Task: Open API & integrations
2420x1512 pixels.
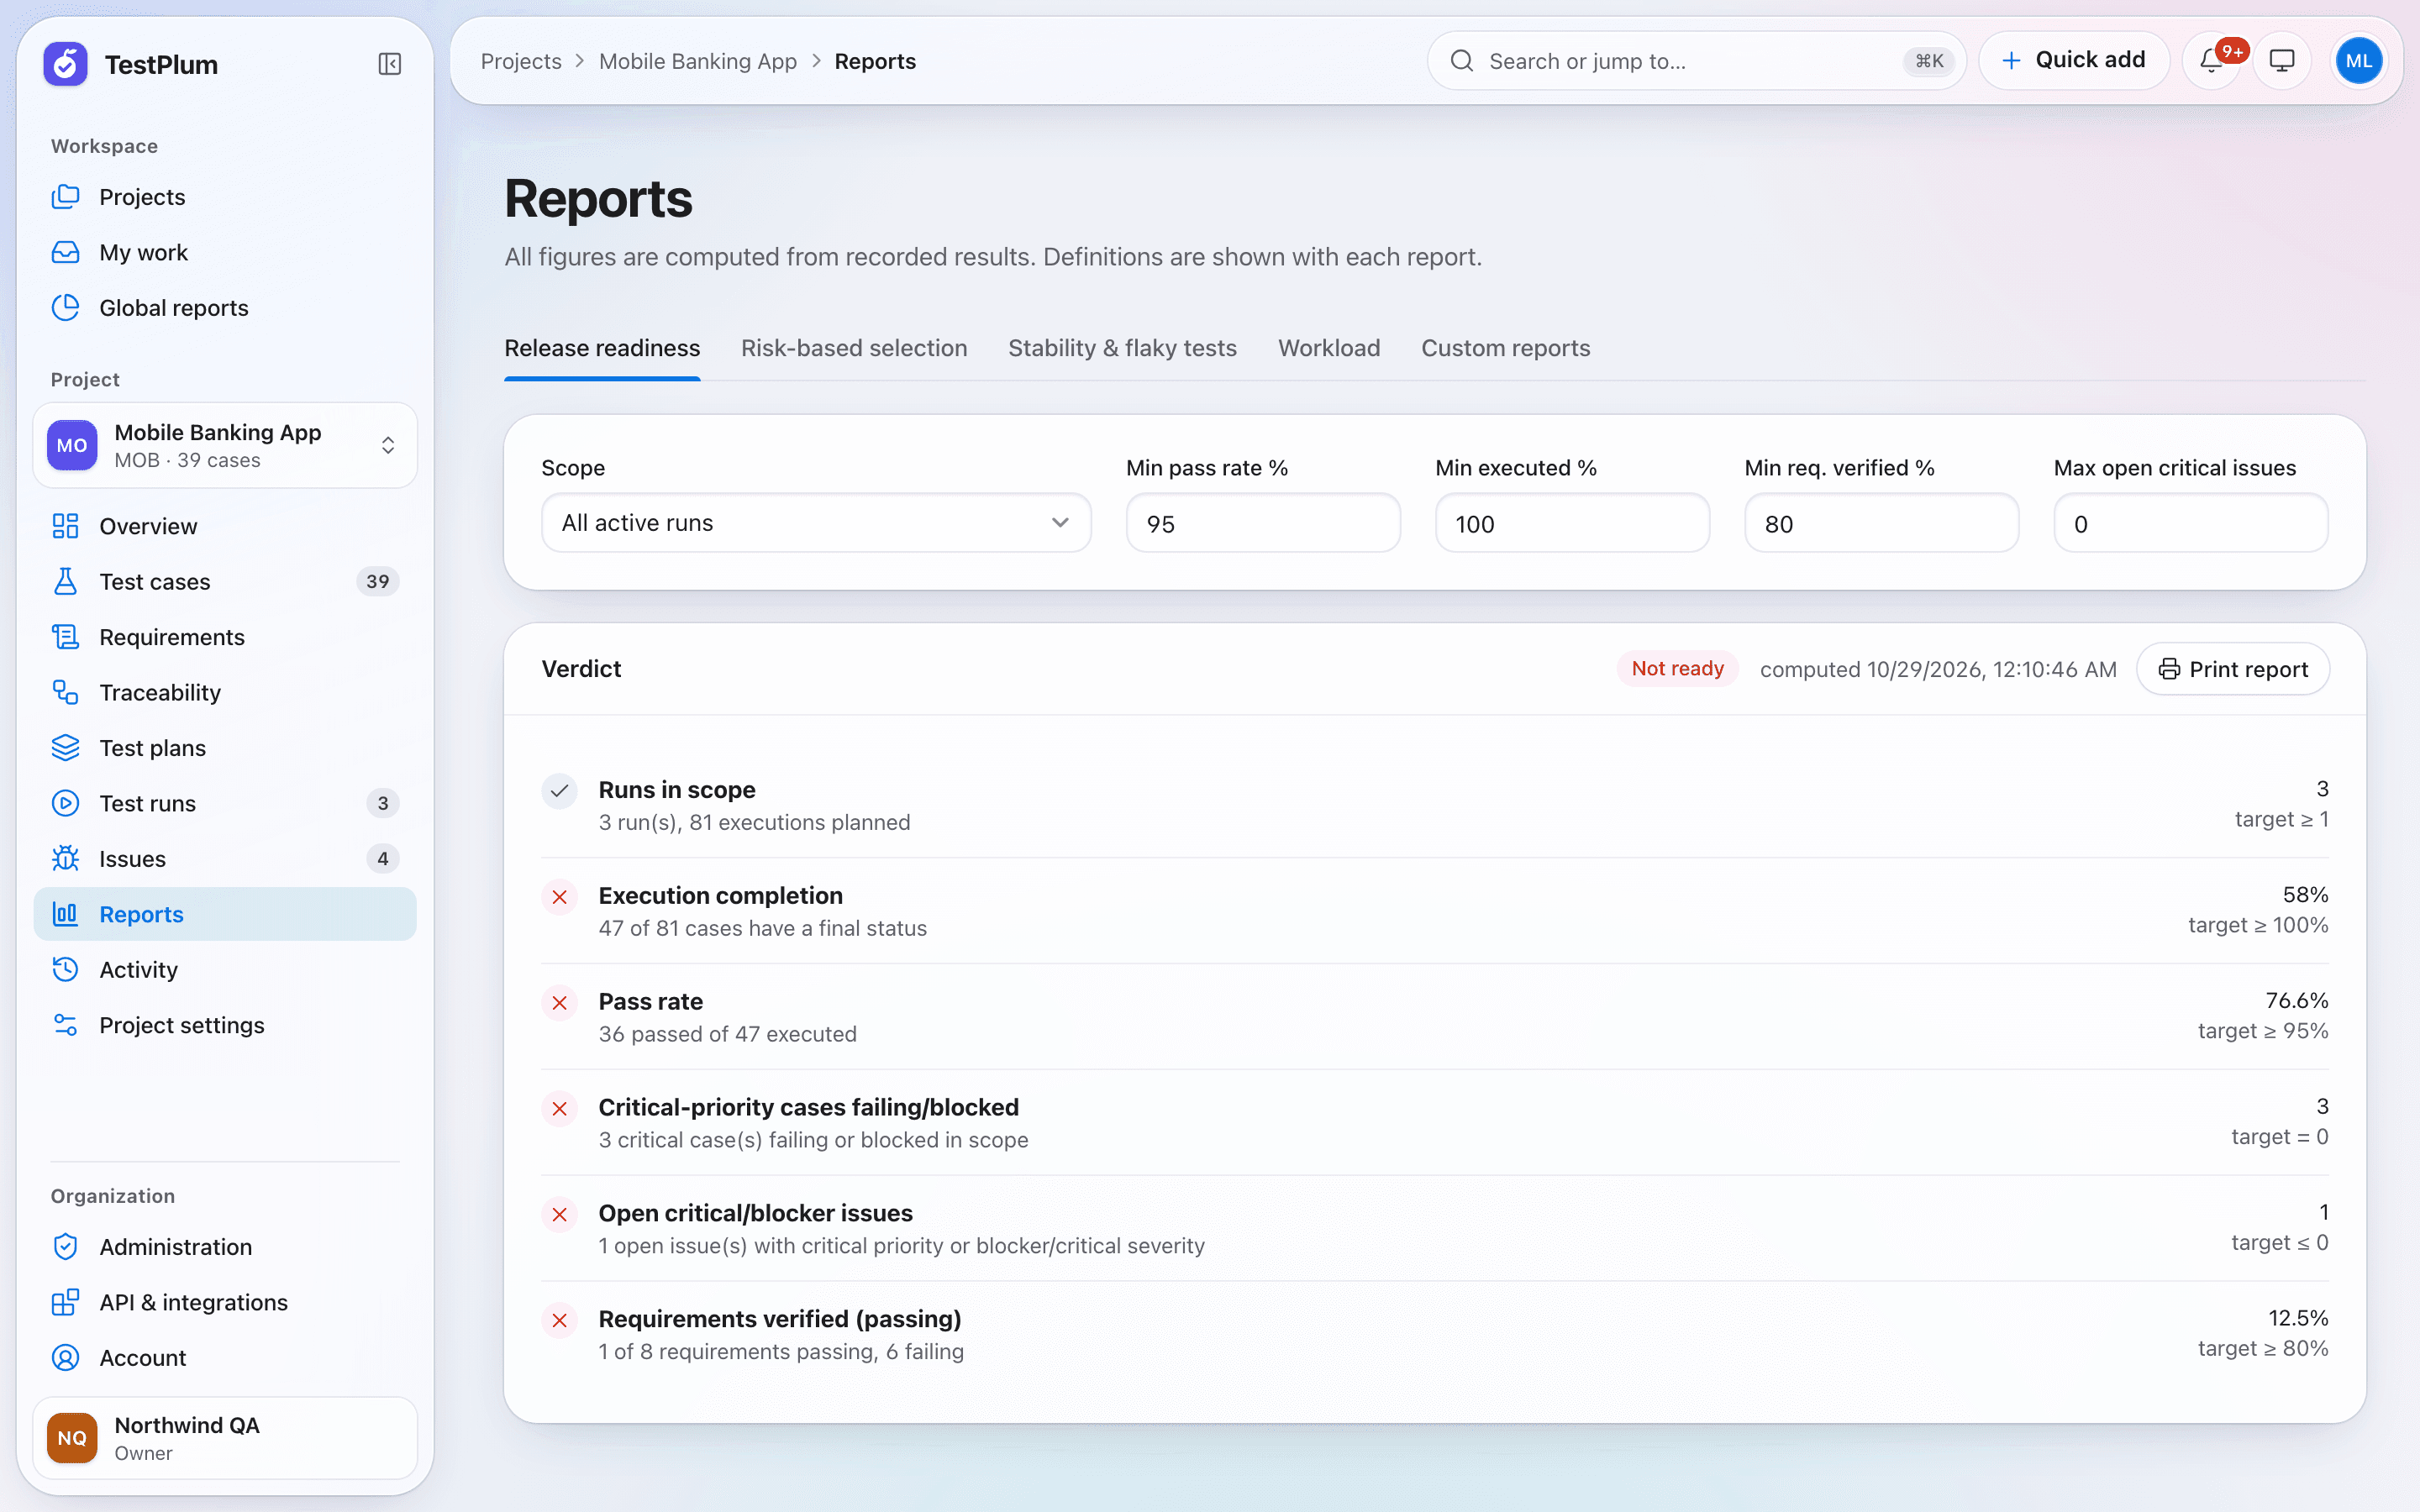Action: [x=225, y=1302]
